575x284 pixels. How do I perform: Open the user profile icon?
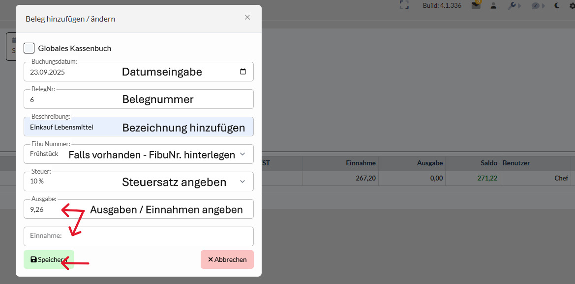[493, 5]
